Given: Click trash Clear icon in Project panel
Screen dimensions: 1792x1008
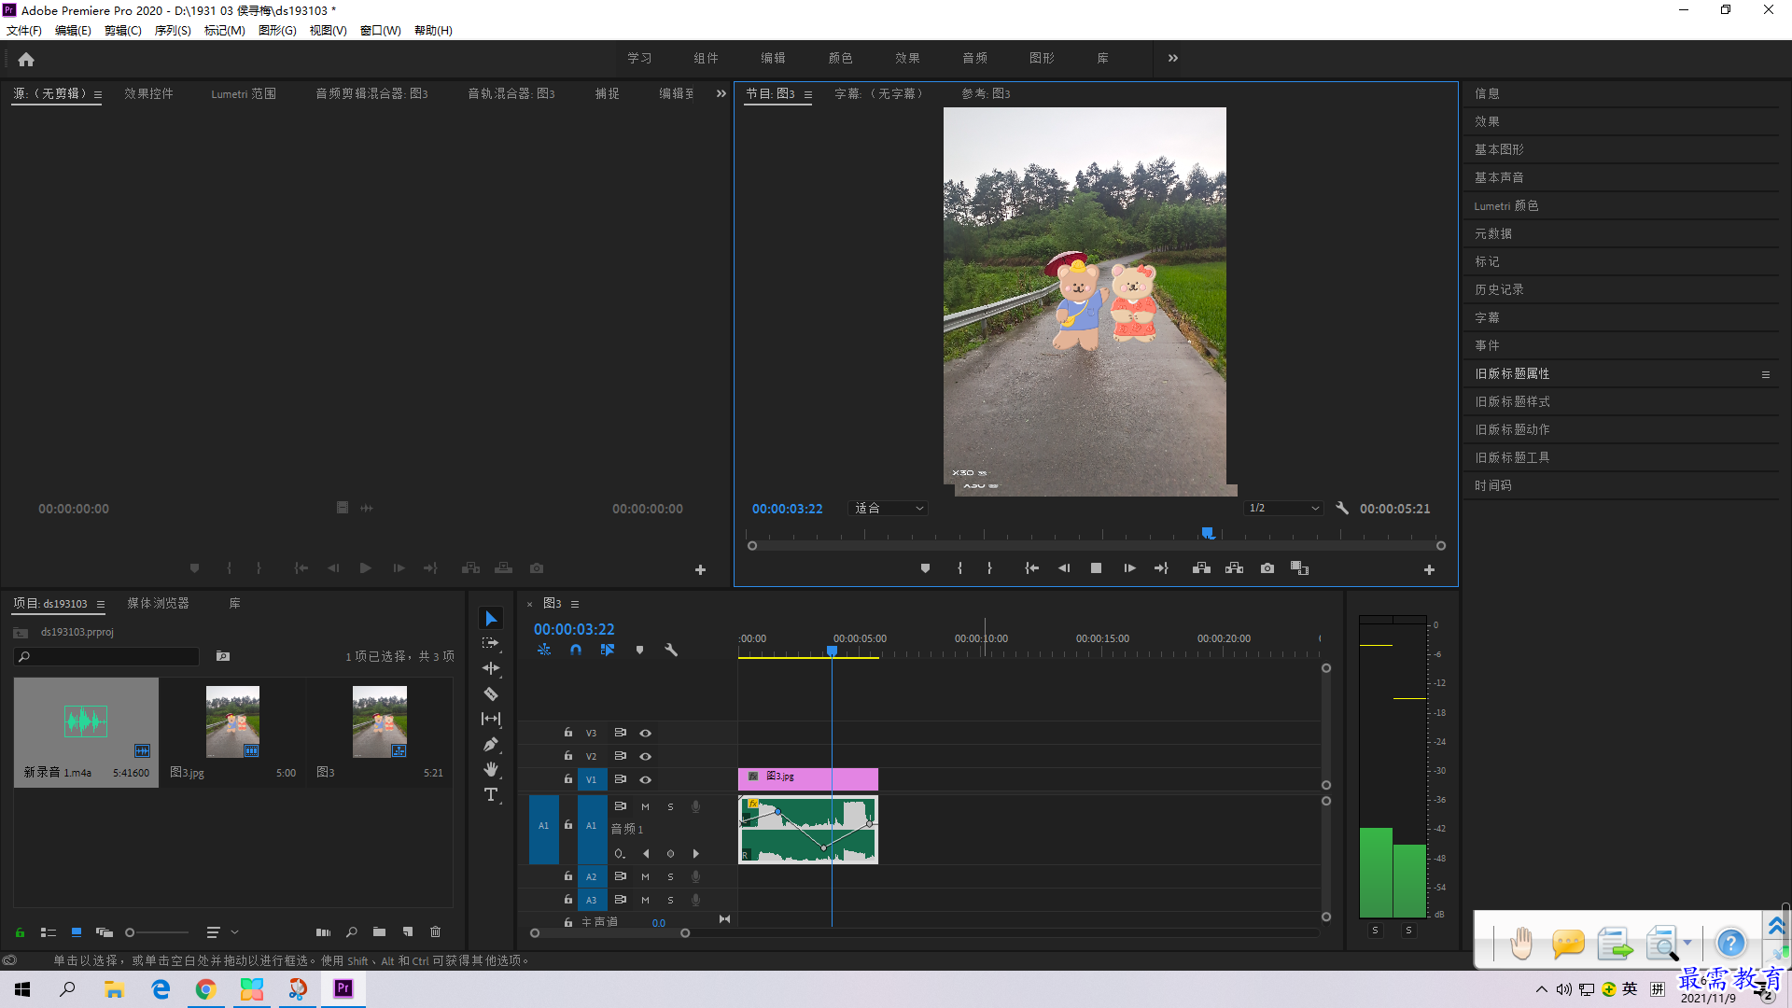Looking at the screenshot, I should point(435,931).
